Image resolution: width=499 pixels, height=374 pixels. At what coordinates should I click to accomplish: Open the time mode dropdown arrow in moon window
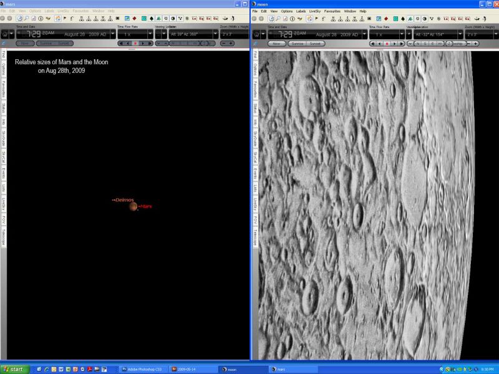pyautogui.click(x=263, y=34)
